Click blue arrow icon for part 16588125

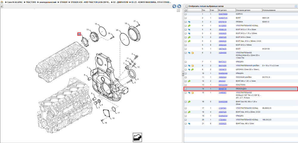189,29
